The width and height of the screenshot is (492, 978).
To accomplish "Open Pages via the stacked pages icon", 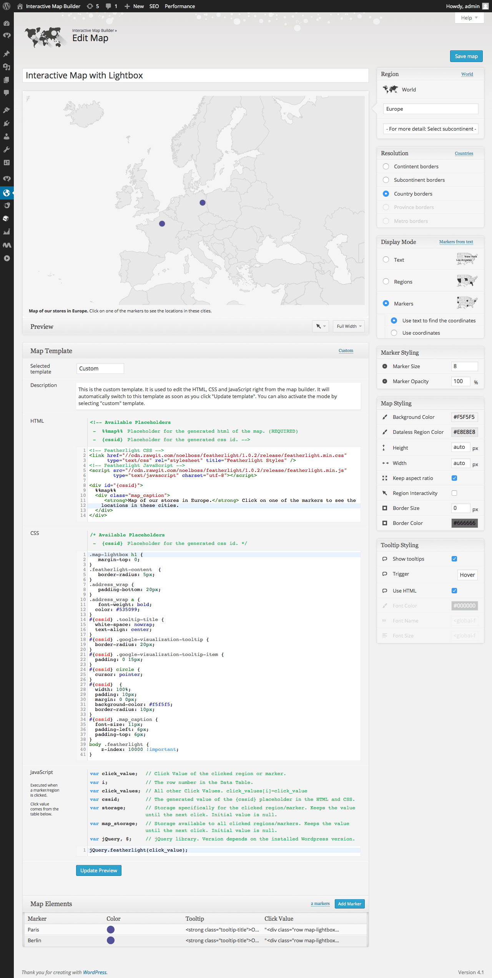I will [x=7, y=80].
